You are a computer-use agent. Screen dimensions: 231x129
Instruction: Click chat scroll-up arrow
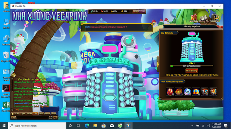point(12,79)
